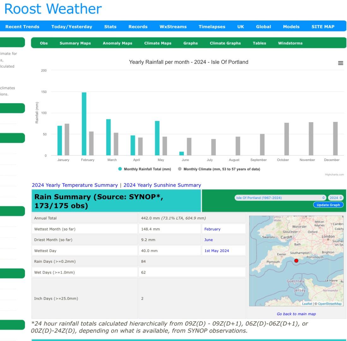Go to Recent Trends in top navigation
Viewport: 347px width, 341px height.
point(22,27)
